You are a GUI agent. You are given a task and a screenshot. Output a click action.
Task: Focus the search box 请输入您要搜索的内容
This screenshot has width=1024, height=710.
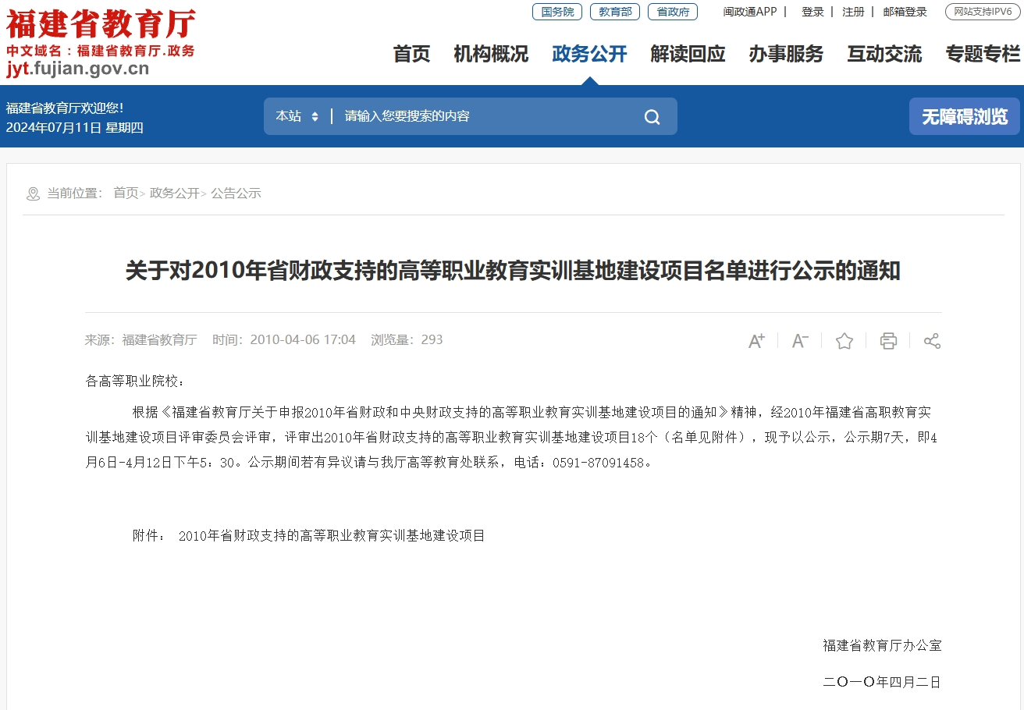pos(484,116)
